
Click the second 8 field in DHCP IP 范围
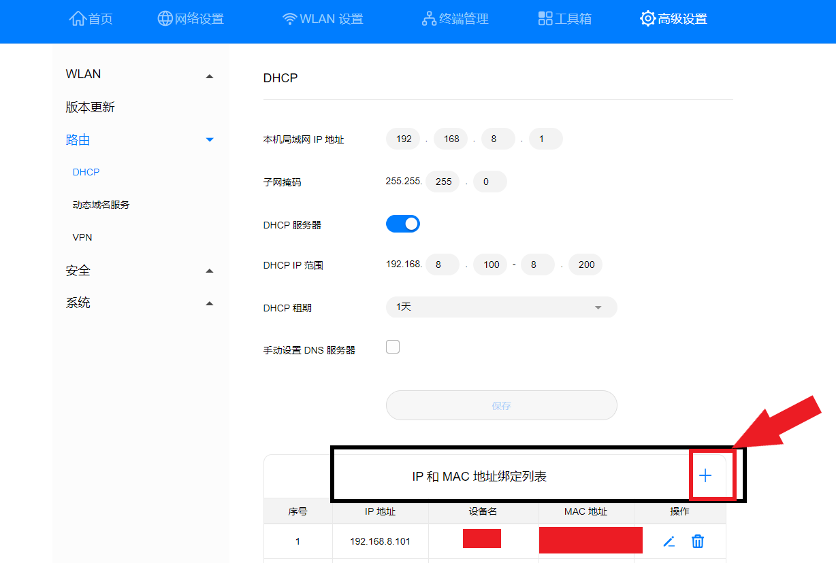[x=538, y=265]
